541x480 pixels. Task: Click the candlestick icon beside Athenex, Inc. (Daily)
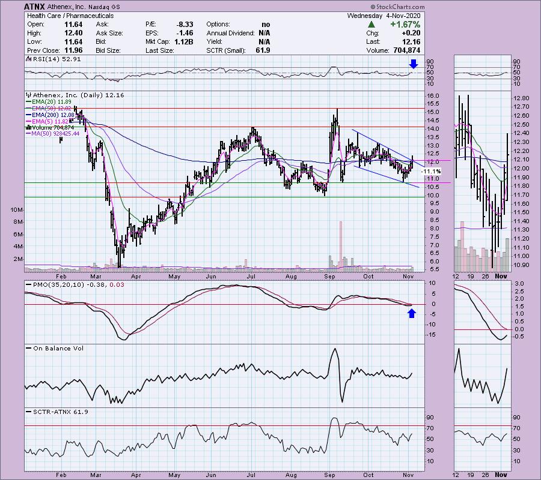pos(28,95)
